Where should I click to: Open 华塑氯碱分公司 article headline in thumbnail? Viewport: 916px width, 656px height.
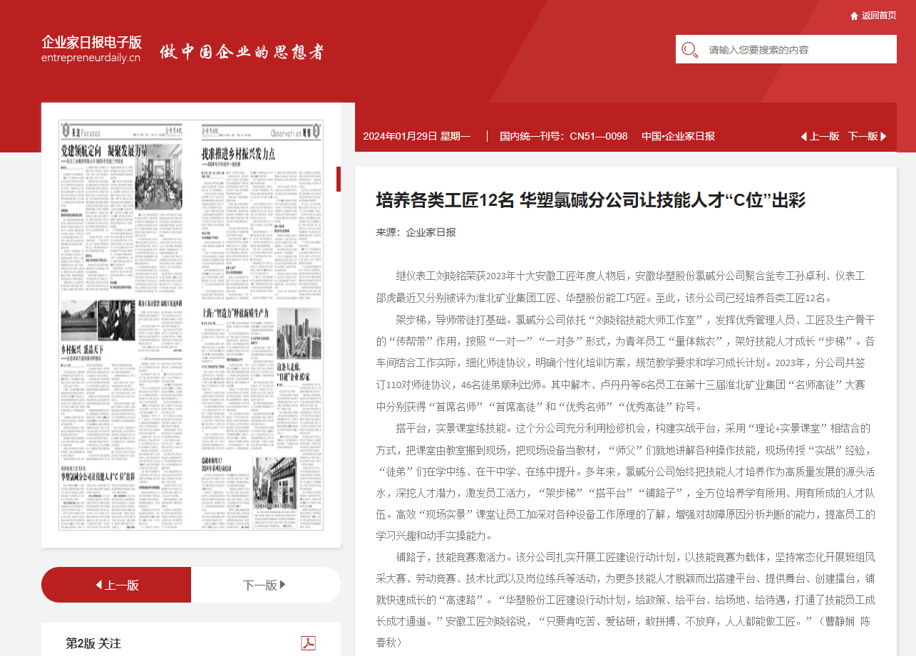click(98, 473)
